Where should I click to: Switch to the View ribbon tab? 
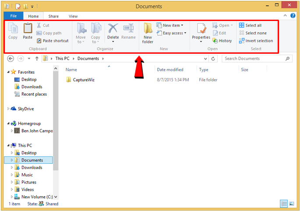[73, 16]
